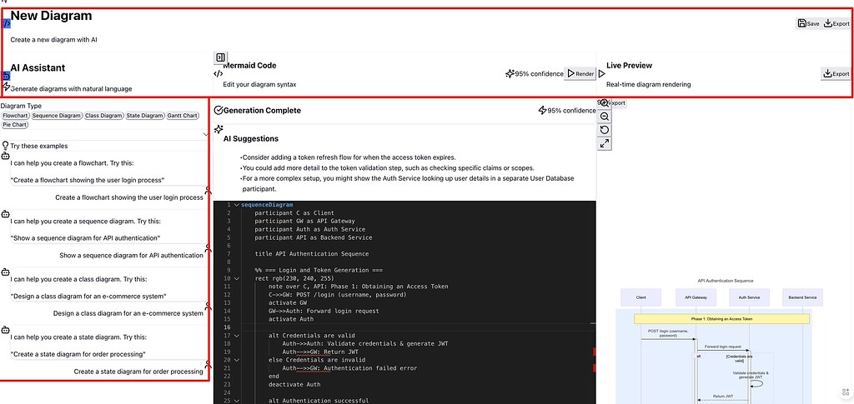
Task: Click Export button in Live Preview header
Action: pyautogui.click(x=836, y=73)
